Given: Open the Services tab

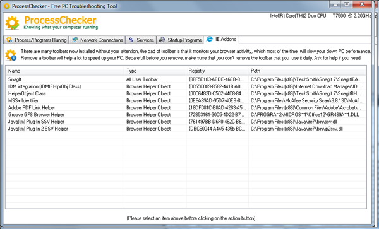Looking at the screenshot, I should (x=141, y=40).
